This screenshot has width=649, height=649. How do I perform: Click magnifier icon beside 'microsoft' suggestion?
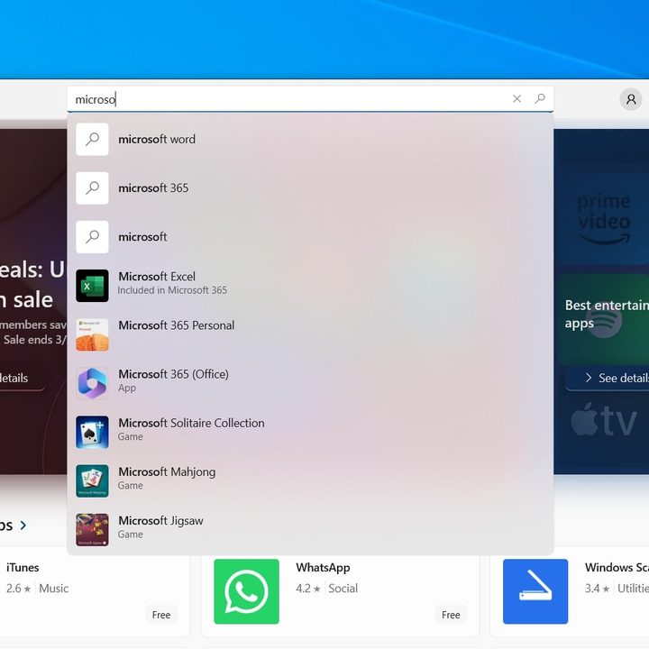pyautogui.click(x=92, y=237)
